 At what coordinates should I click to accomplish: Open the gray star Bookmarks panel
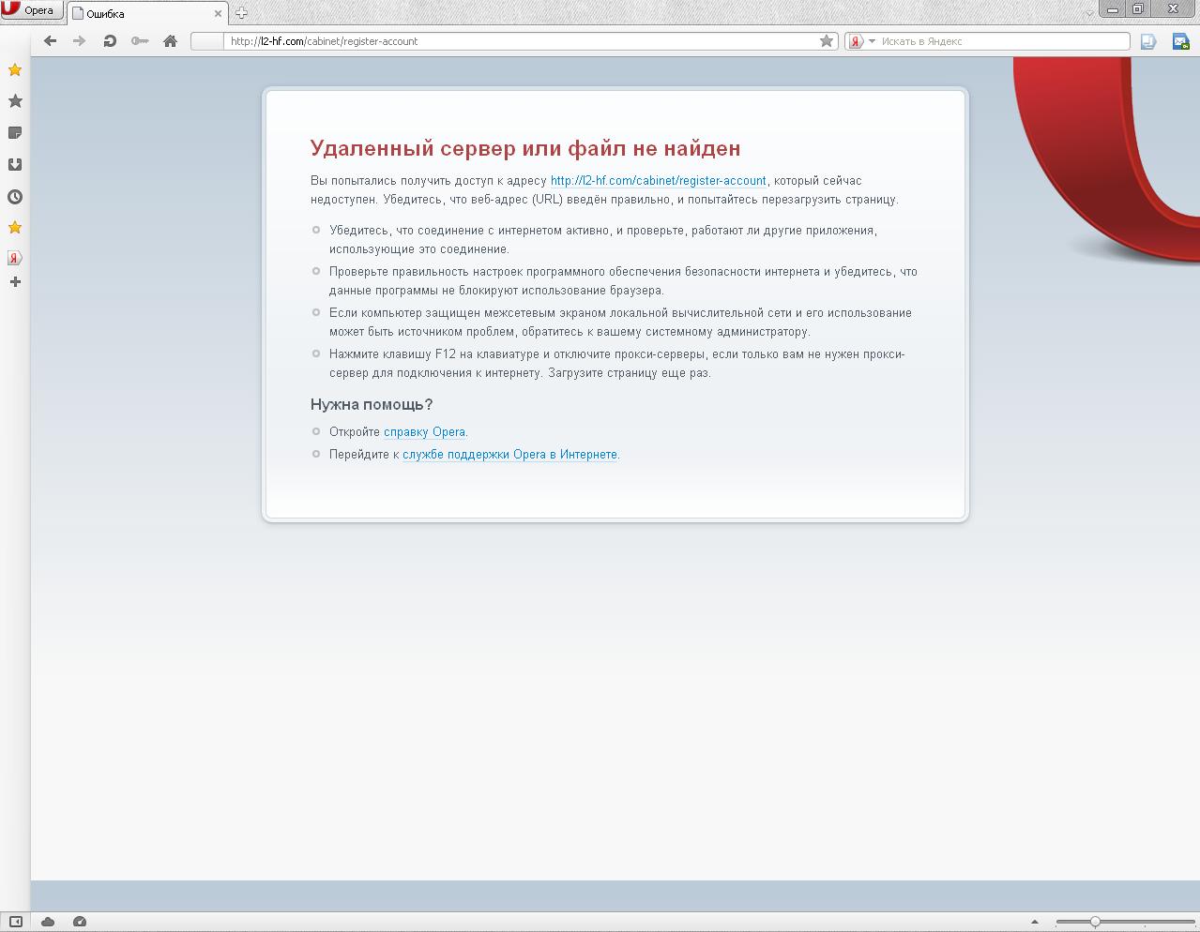[15, 101]
